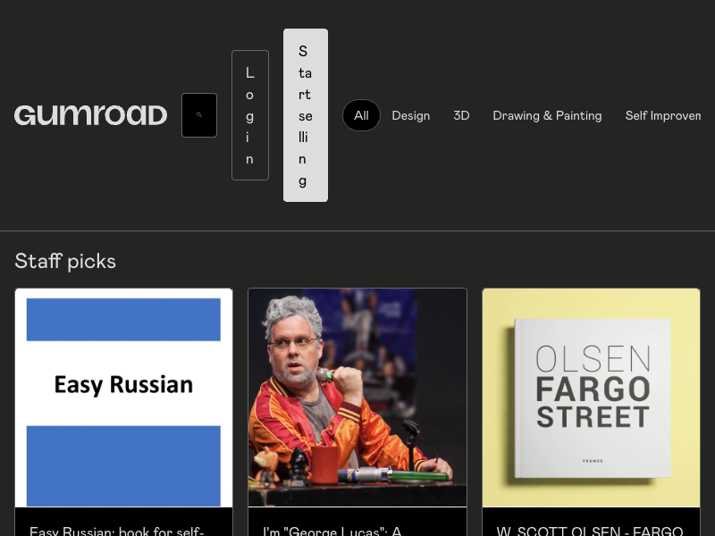Open the search box with magnifier icon
Image resolution: width=715 pixels, height=536 pixels.
[199, 115]
